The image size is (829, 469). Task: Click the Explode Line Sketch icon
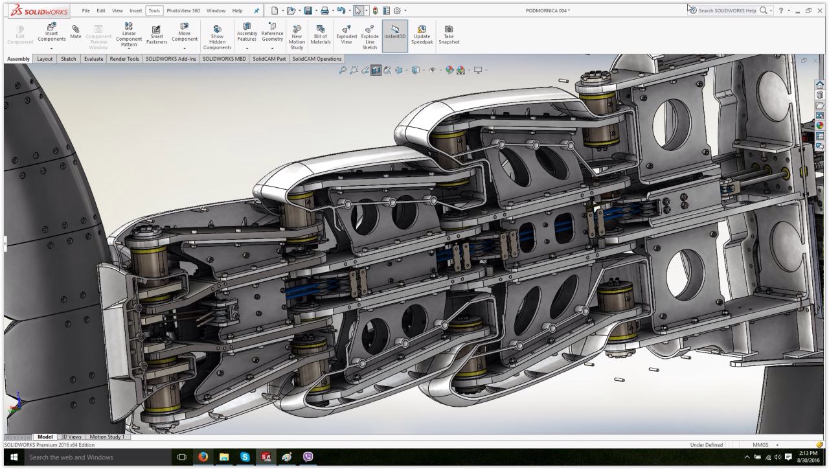[x=370, y=29]
